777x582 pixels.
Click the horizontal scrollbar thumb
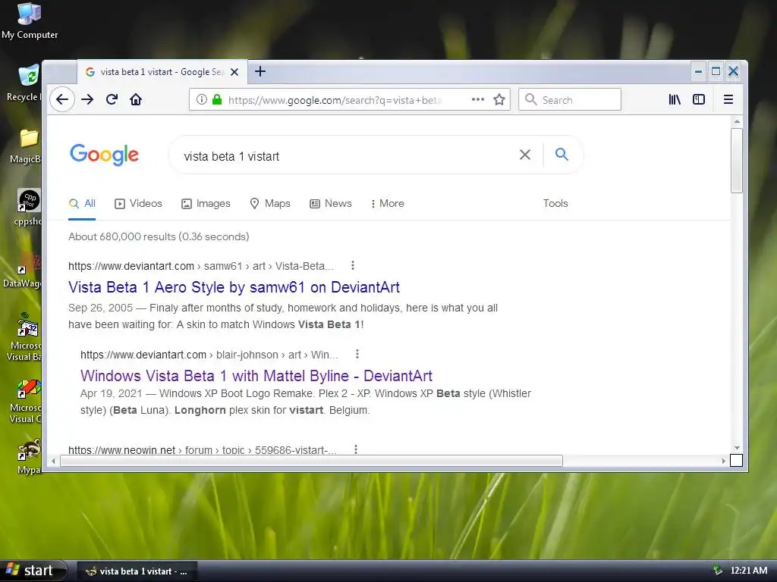311,461
